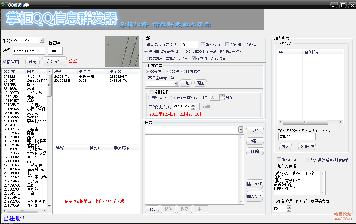Viewport: 356px width, 224px height.
Task: Increase the 开始发送时间 value
Action: 193,105
